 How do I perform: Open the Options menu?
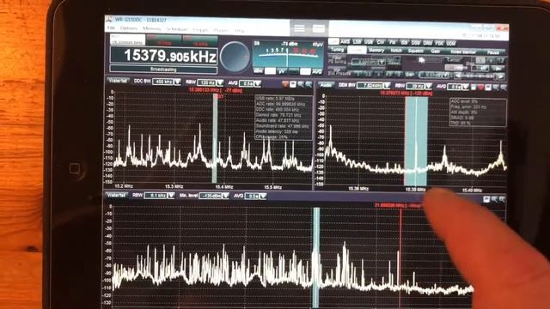pos(129,28)
